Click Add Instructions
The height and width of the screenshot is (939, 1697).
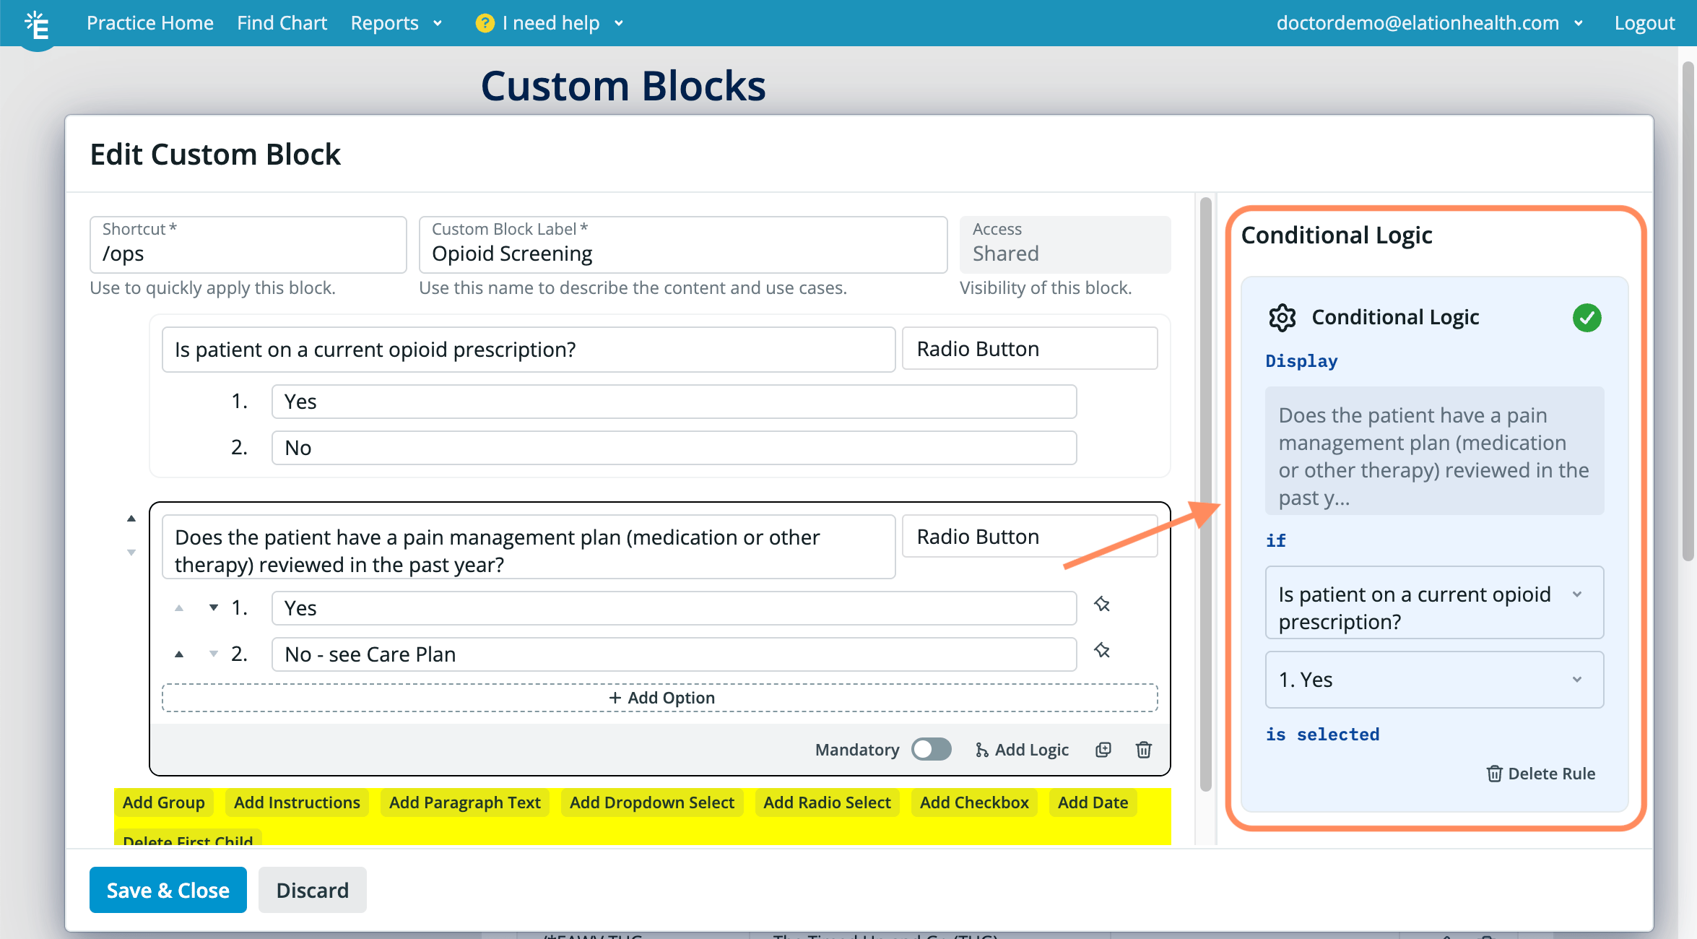297,802
